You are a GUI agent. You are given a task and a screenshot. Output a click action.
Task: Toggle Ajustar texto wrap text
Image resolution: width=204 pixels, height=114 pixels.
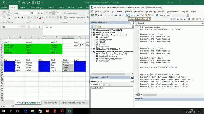(71, 13)
